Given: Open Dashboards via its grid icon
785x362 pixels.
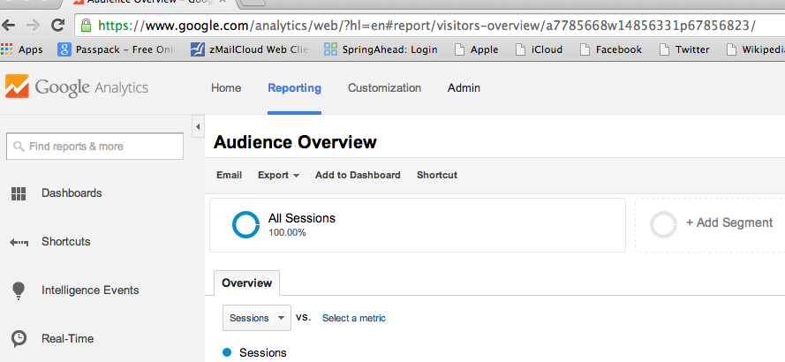Looking at the screenshot, I should click(x=19, y=193).
